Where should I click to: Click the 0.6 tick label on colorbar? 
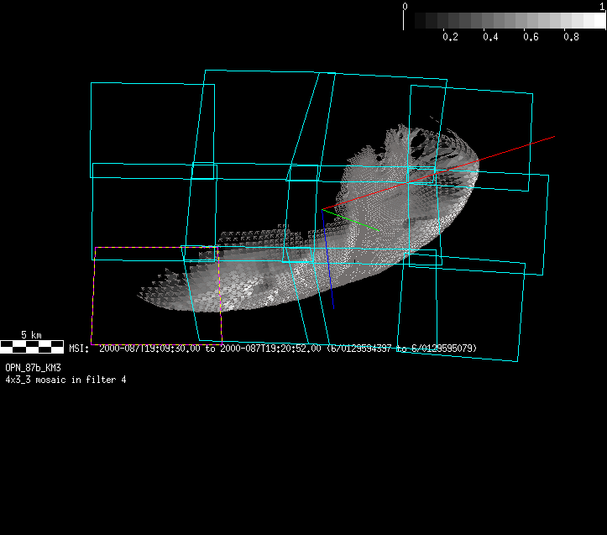(x=531, y=37)
